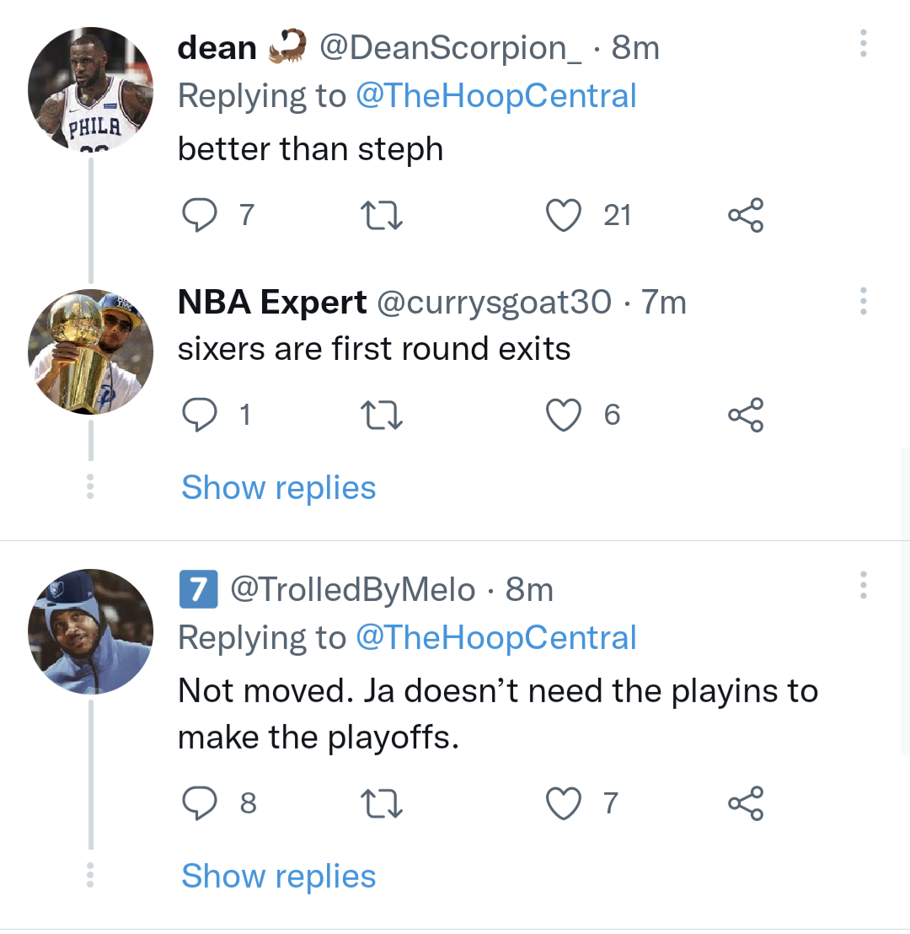Show replies under NBA Expert's tweet

click(x=278, y=487)
